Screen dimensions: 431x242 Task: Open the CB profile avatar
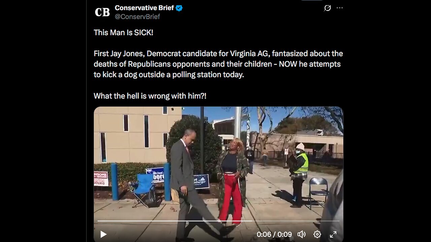[x=102, y=12]
